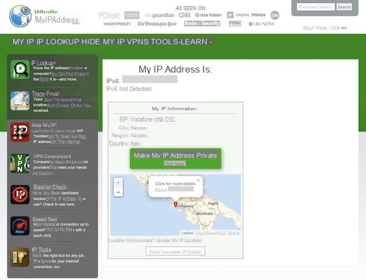Click Make My IP Address Private button
The image size is (366, 280).
coord(175,159)
